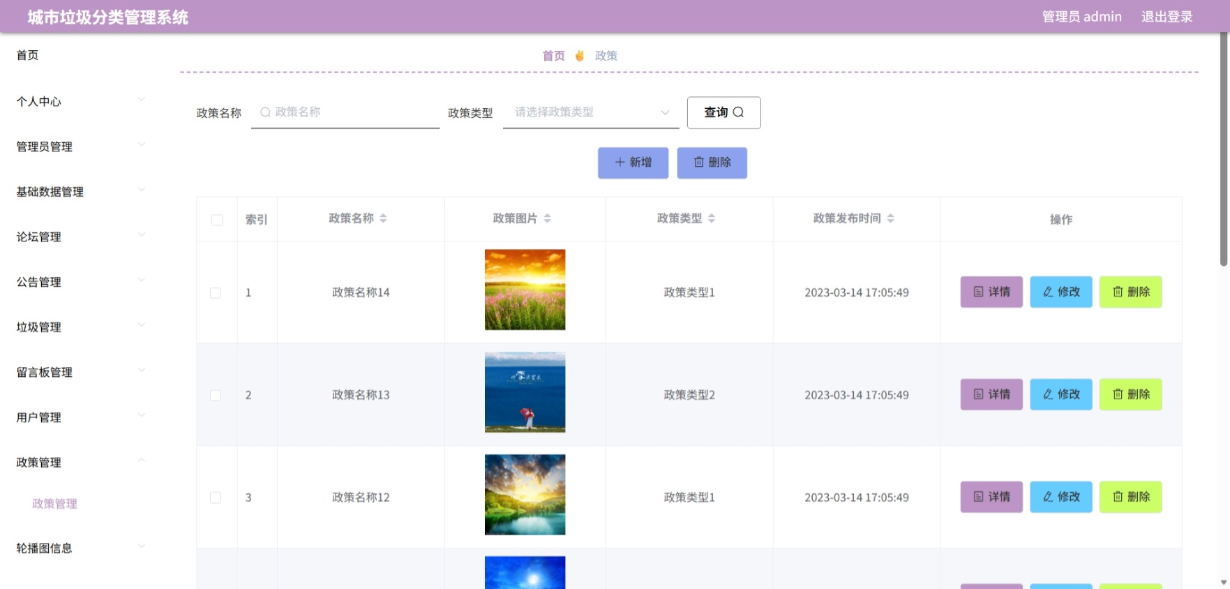The width and height of the screenshot is (1230, 589).
Task: Click the 政策名称12 cell
Action: pos(361,498)
